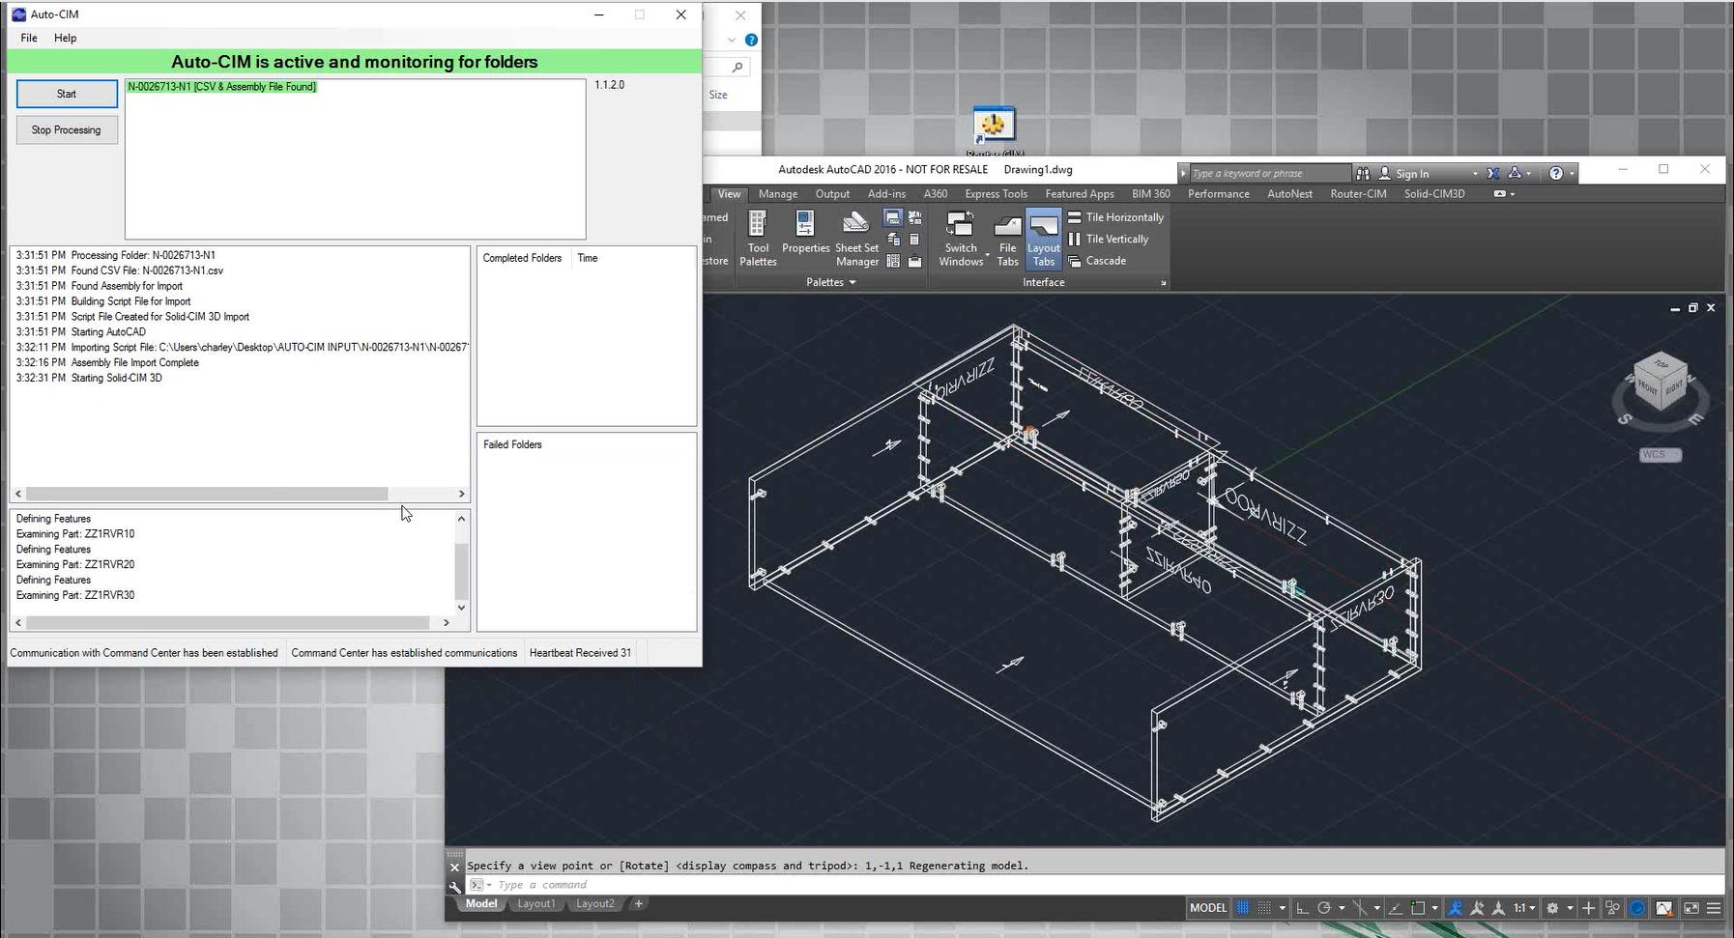Click the Start button in Auto-CIM
Screen dimensions: 1734x938
coord(67,94)
